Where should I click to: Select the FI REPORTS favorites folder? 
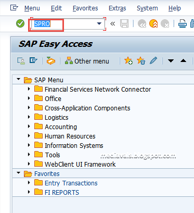tap(62, 192)
